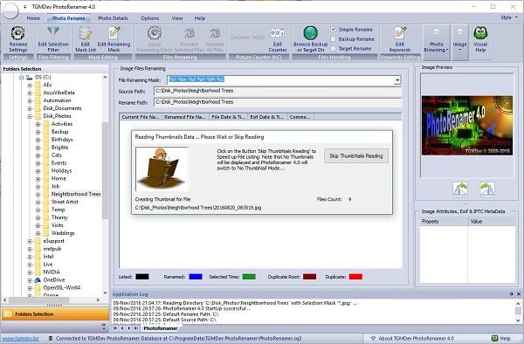Expand Activities folder node

tap(38, 124)
